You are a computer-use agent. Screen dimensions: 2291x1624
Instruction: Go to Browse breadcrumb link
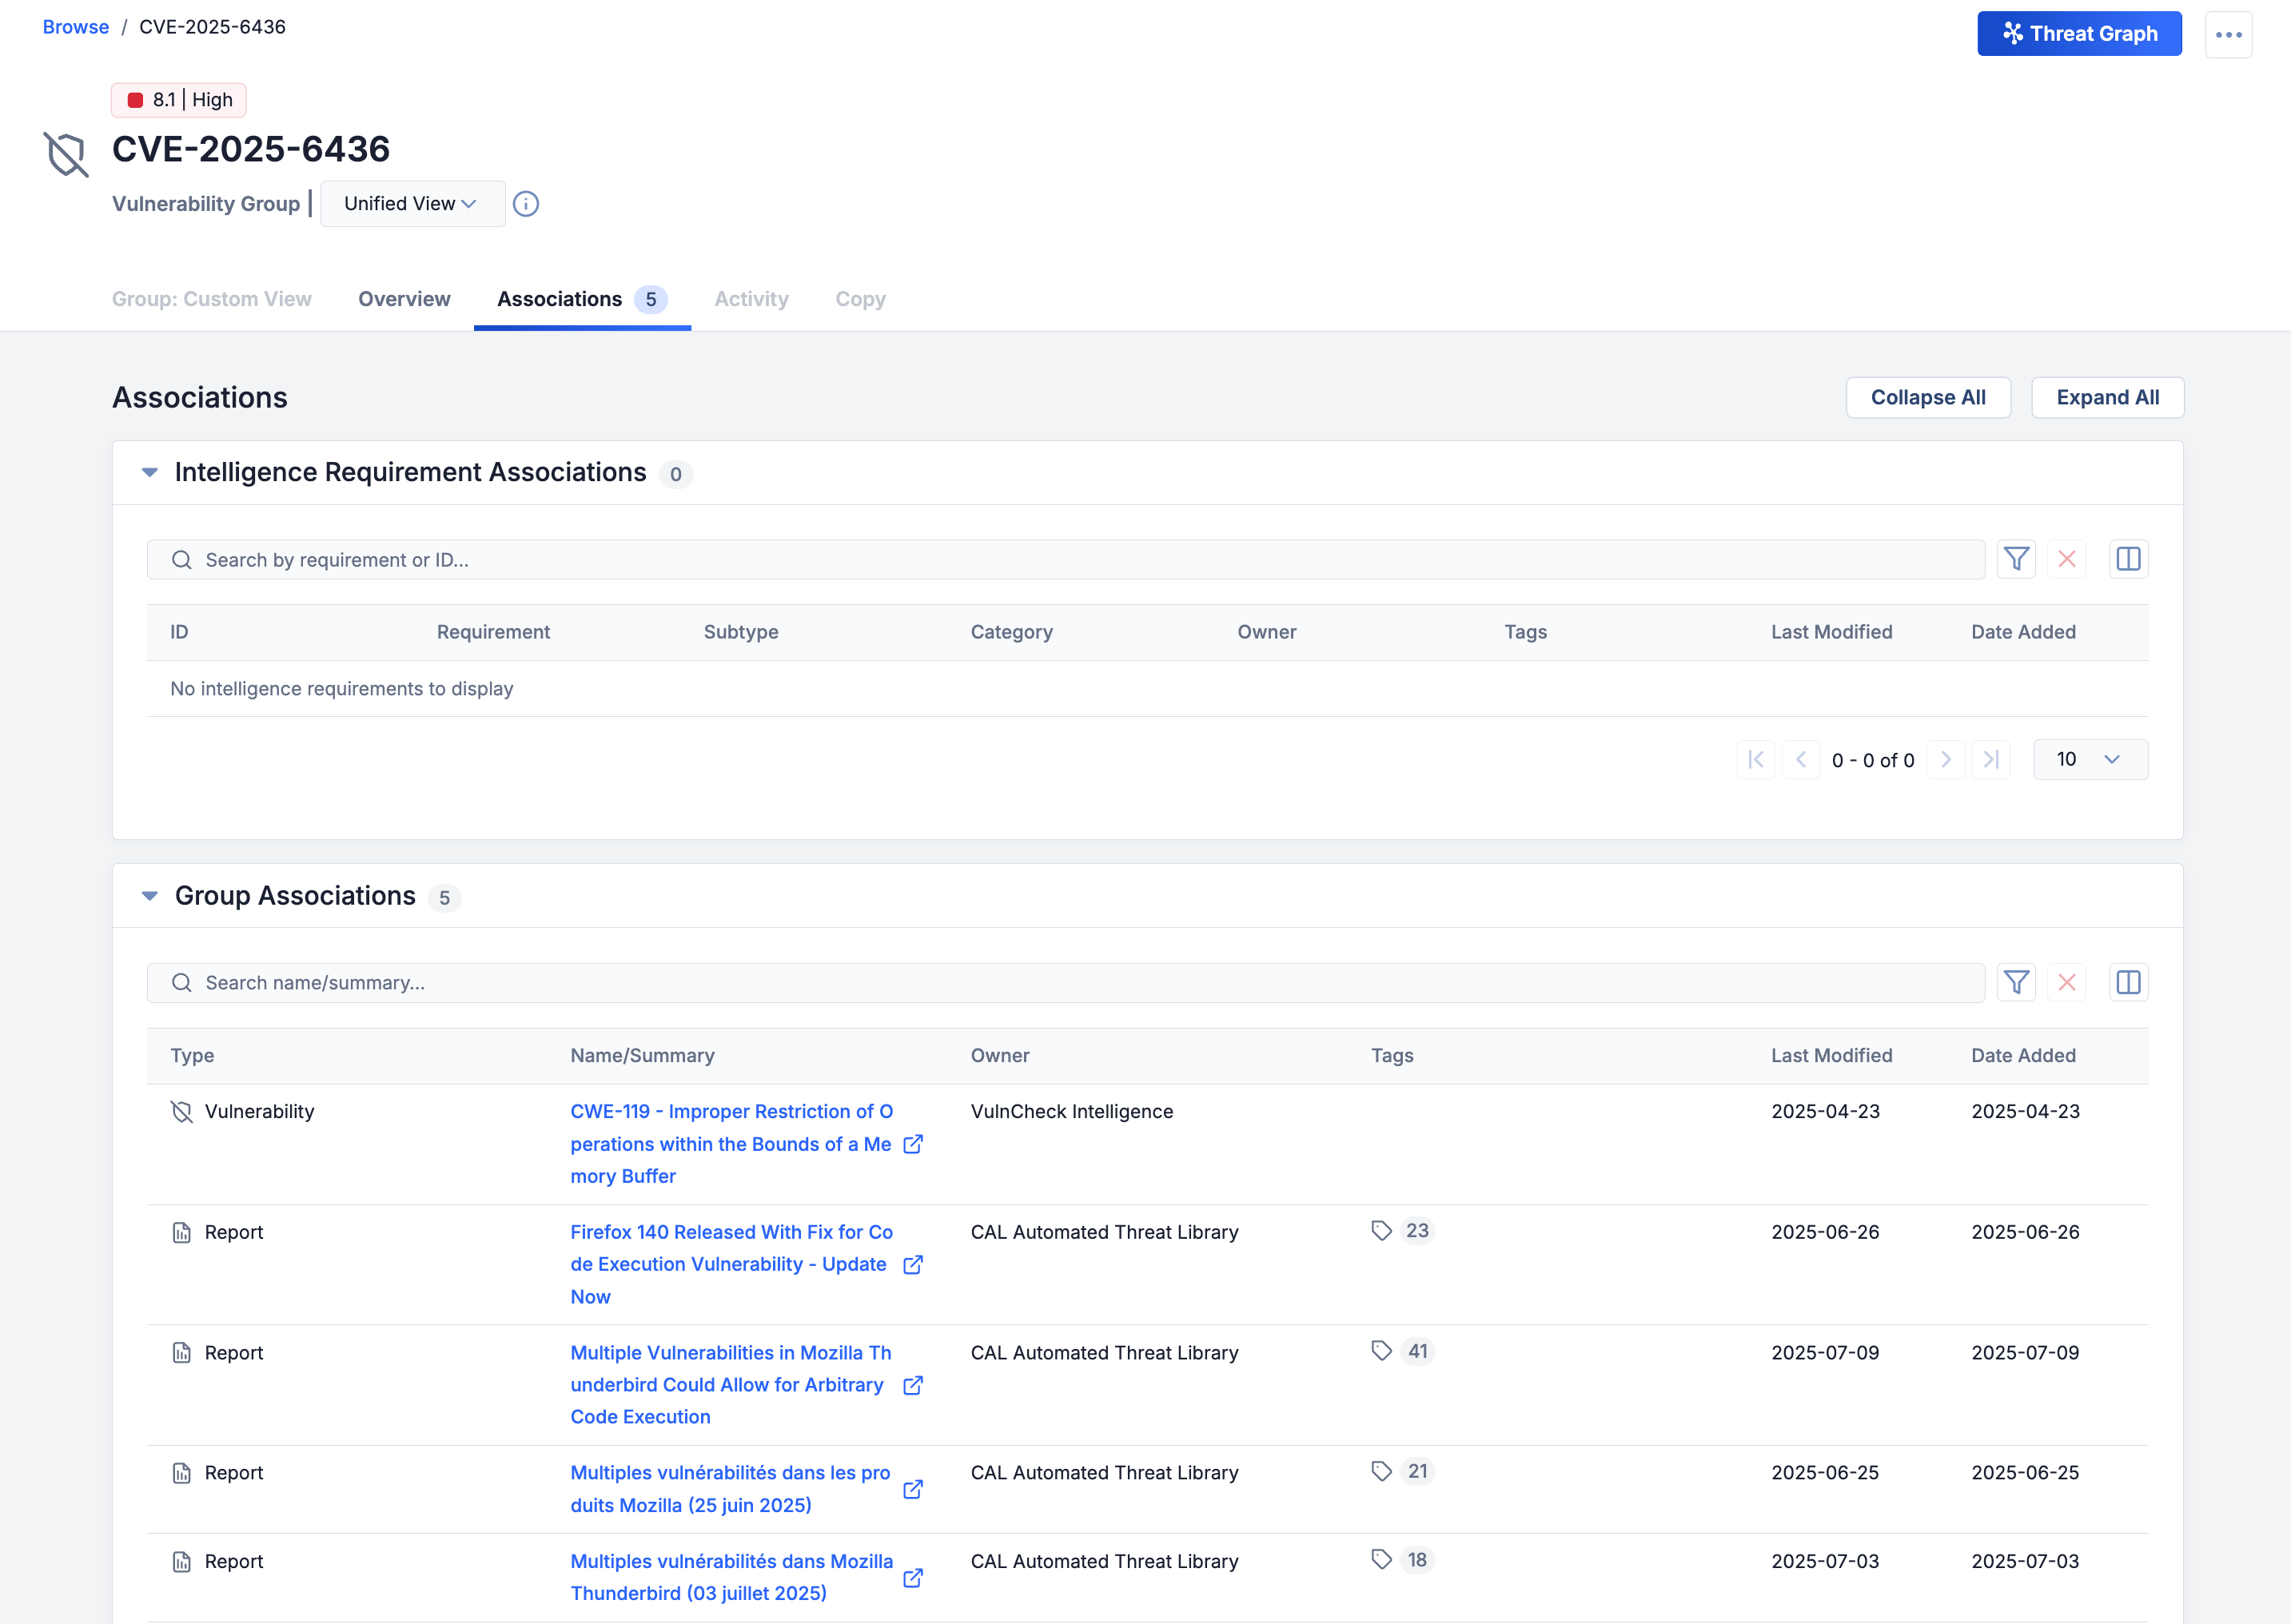(76, 27)
